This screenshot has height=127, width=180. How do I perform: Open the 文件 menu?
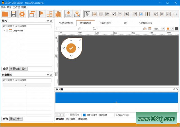pyautogui.click(x=3, y=8)
